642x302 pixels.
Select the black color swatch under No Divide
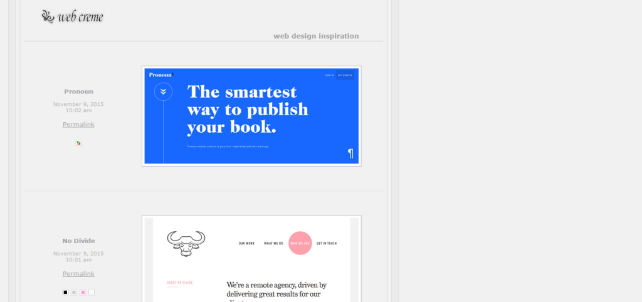[65, 292]
